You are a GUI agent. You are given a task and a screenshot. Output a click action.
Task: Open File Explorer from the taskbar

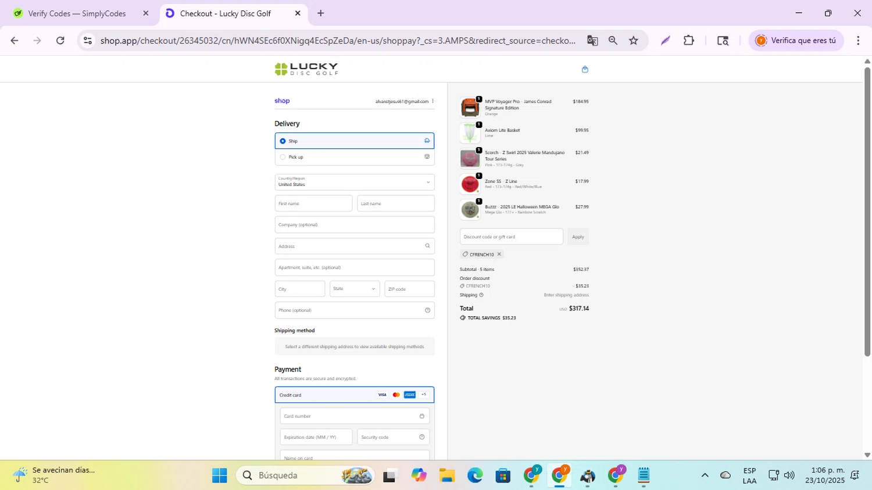click(446, 475)
